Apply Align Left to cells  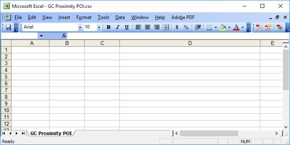point(138,27)
